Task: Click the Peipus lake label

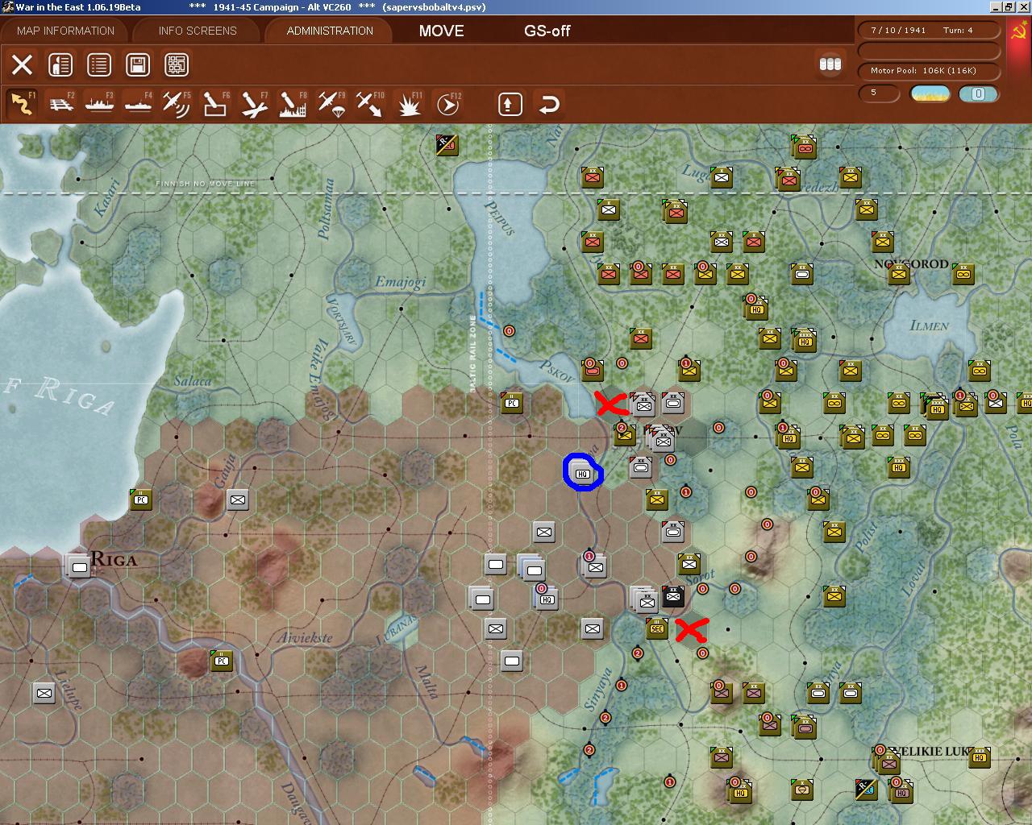Action: pos(498,218)
